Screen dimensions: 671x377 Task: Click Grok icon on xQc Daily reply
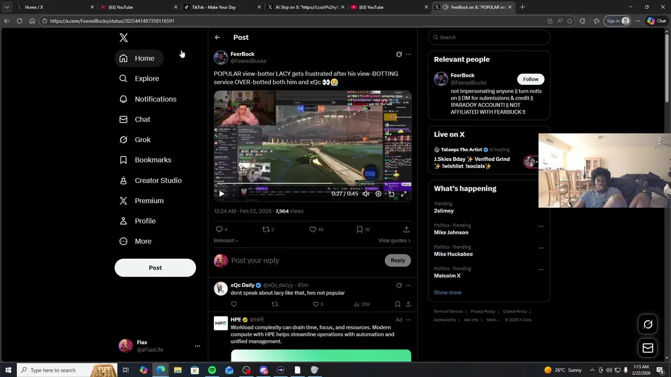(399, 285)
